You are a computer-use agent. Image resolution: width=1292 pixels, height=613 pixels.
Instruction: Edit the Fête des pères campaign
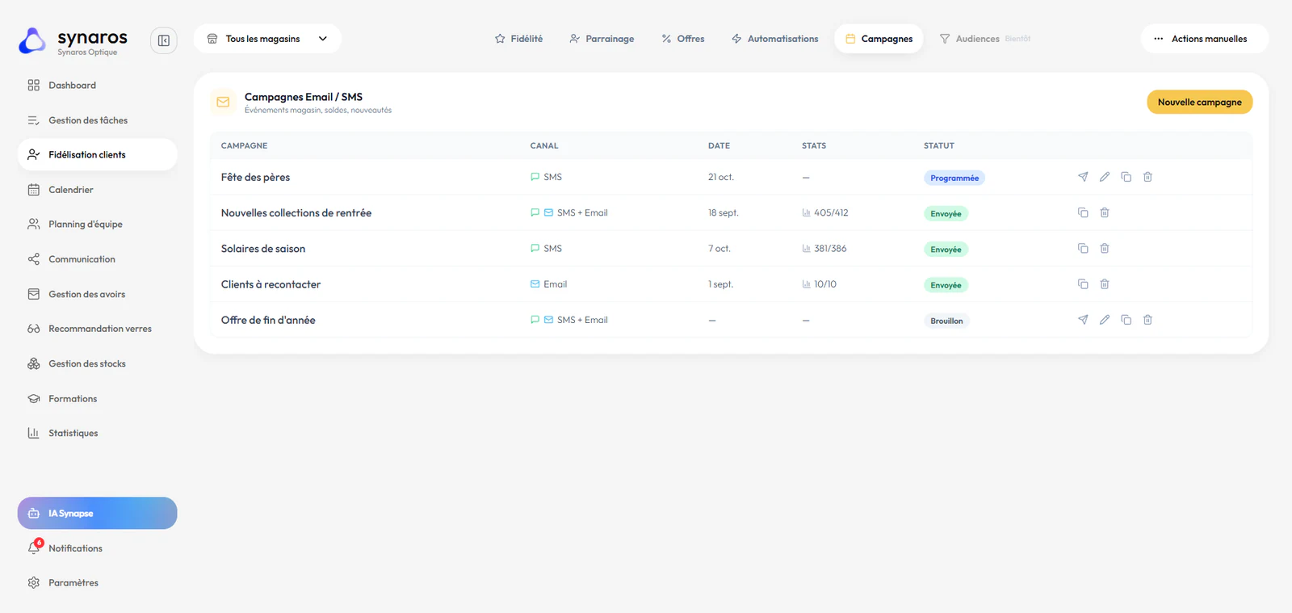[x=1105, y=177]
